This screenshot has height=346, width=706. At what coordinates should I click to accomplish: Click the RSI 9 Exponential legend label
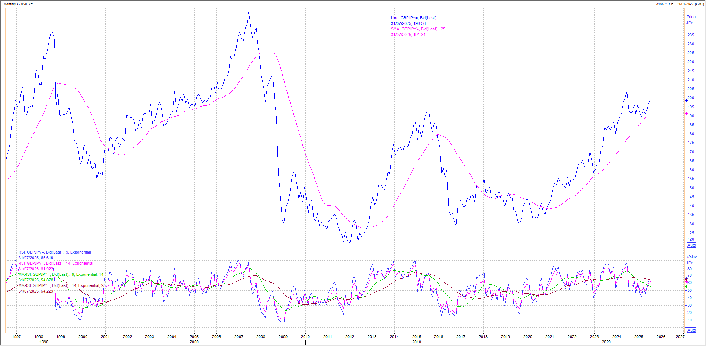(55, 252)
